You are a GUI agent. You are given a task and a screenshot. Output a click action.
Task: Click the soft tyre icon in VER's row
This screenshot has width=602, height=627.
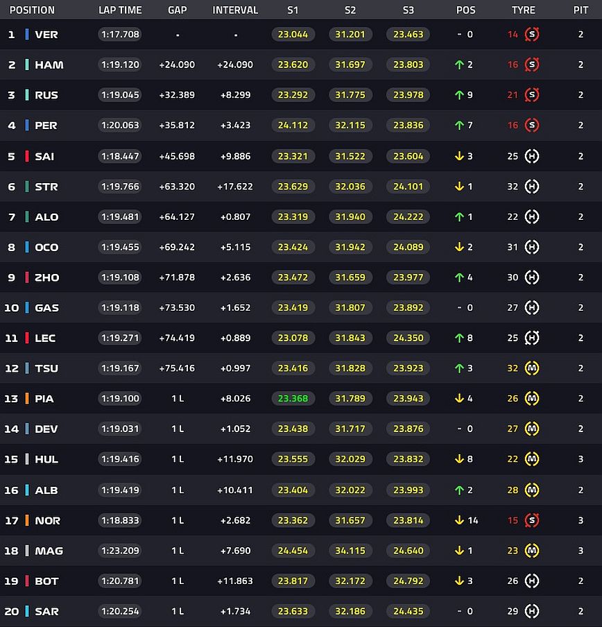click(x=532, y=34)
